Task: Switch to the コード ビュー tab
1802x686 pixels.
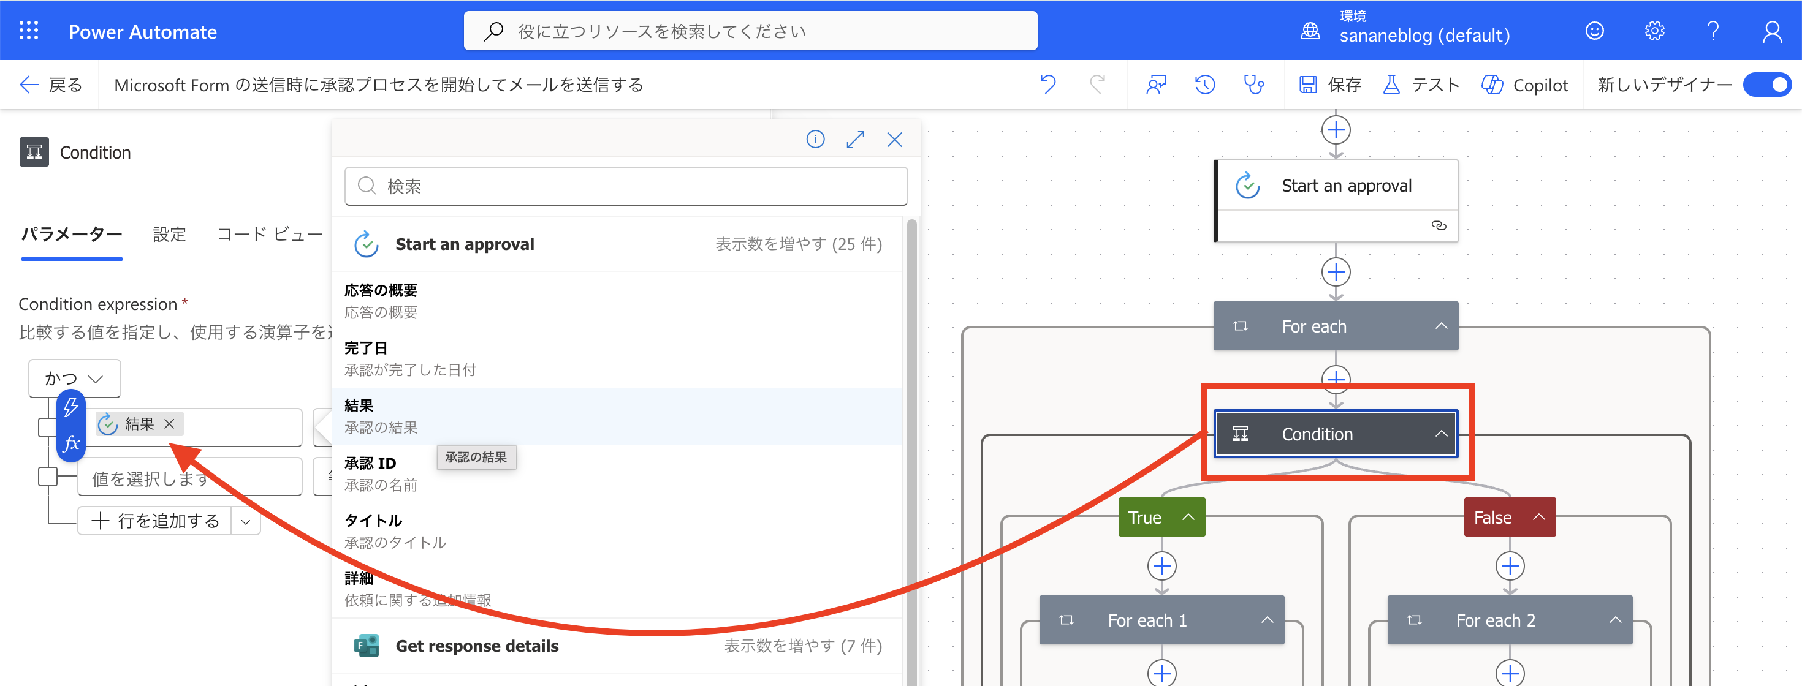Action: point(269,234)
